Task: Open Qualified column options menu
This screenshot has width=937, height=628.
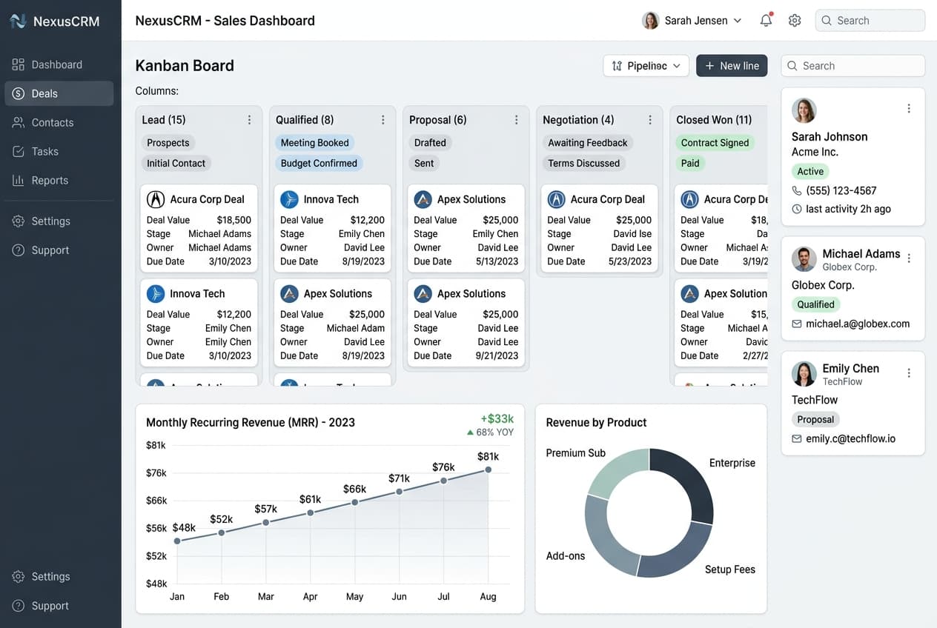Action: tap(383, 120)
